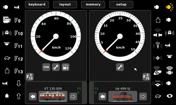Sound the horn icon left of F9 column top
The image size is (176, 105).
pyautogui.click(x=17, y=7)
